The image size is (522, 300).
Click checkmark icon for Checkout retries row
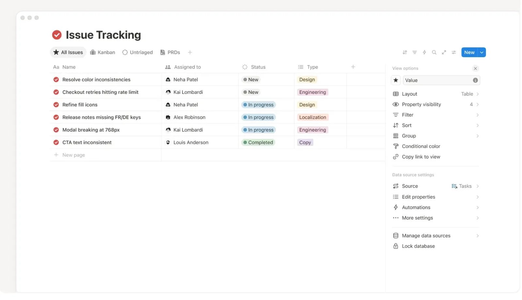pos(56,92)
